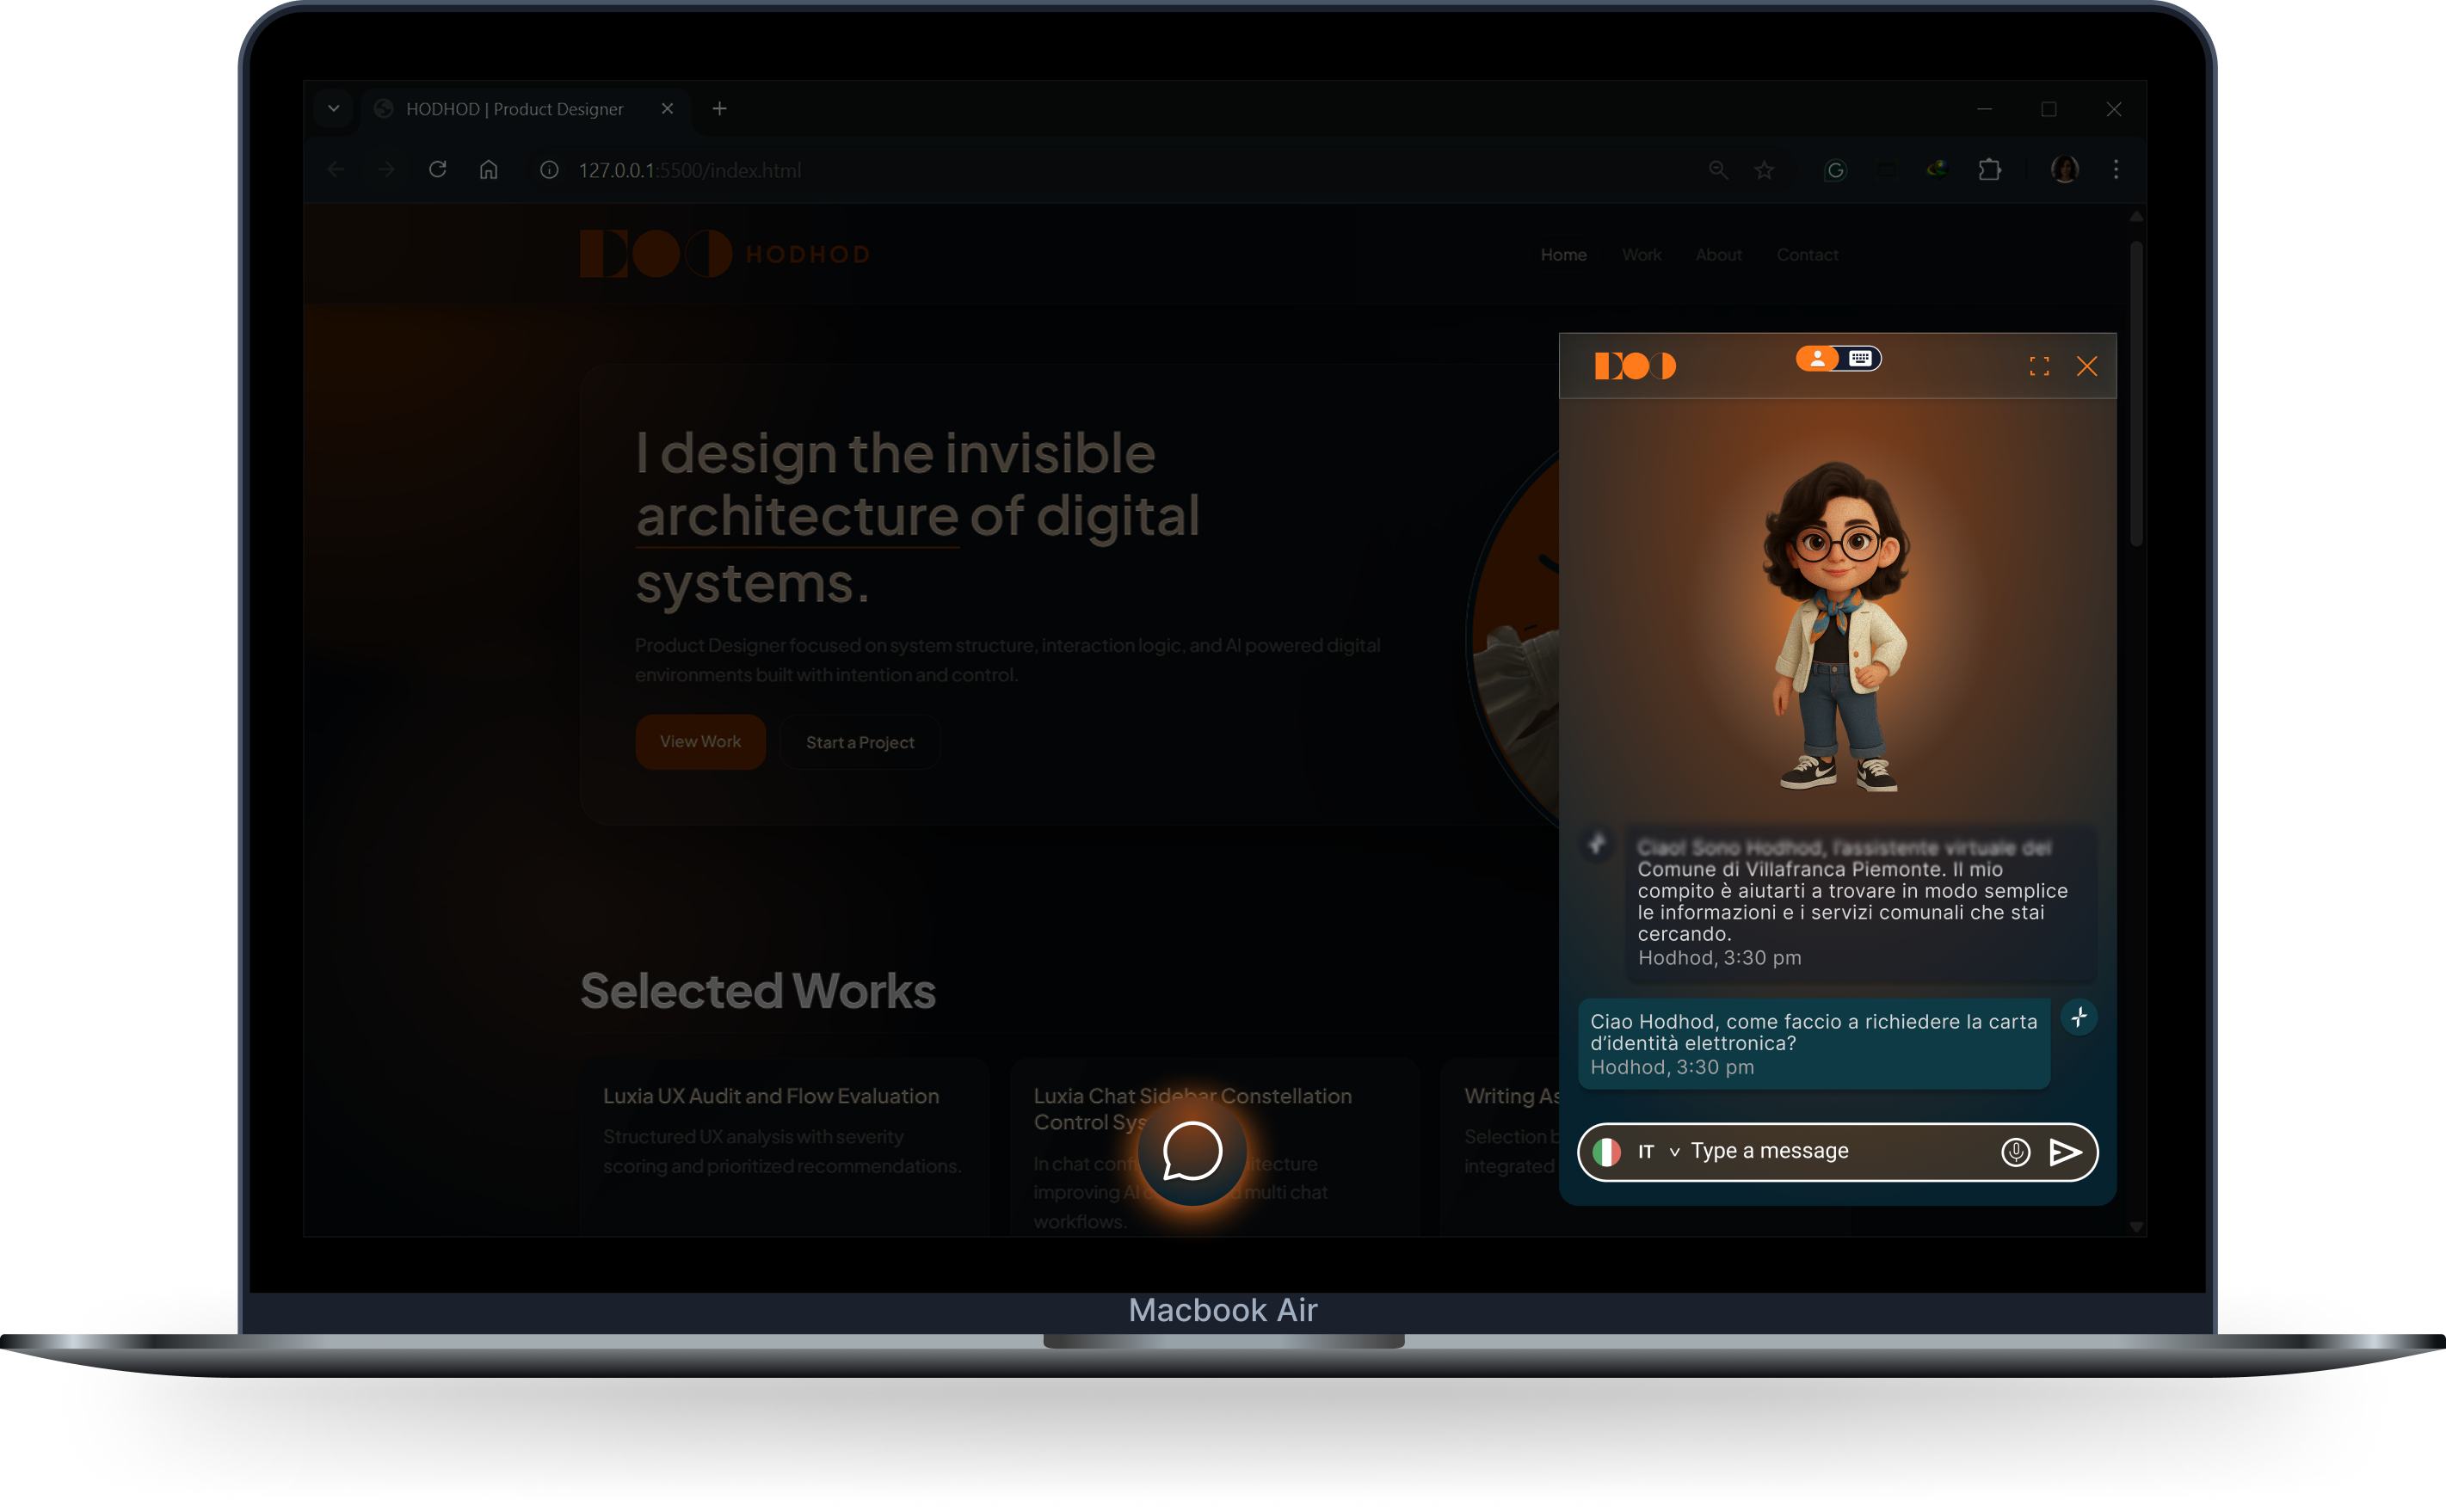This screenshot has height=1512, width=2446.
Task: Go to the browser home page
Action: pyautogui.click(x=488, y=170)
